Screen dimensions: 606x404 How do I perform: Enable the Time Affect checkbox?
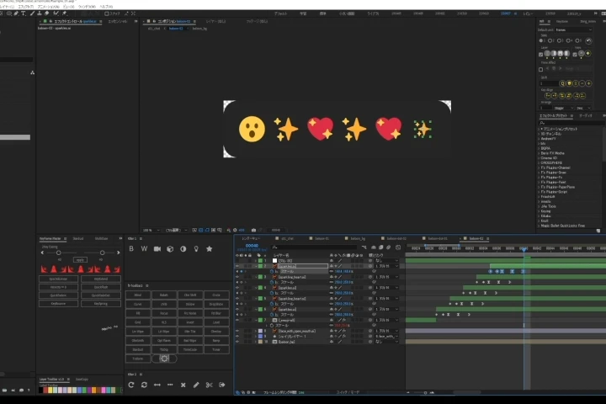click(540, 69)
